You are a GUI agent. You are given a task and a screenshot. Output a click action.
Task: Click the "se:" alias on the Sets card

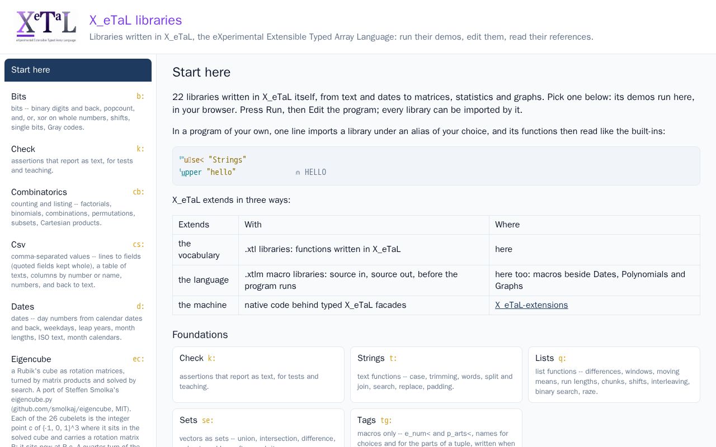pyautogui.click(x=208, y=420)
